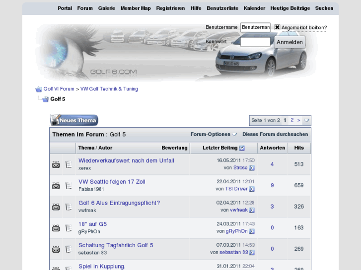Open thread 18" auf G5
Screen dimensions: 361x270
tap(92, 224)
